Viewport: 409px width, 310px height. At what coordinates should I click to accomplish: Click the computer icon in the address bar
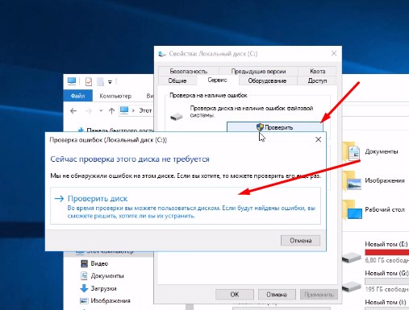pyautogui.click(x=124, y=110)
